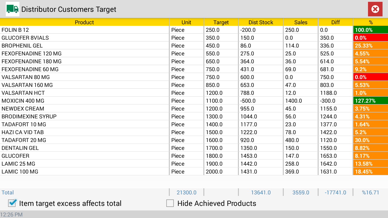The width and height of the screenshot is (388, 218).
Task: Click the red 0.0% cell for VALSARTAN 80 MG
Action: point(371,77)
